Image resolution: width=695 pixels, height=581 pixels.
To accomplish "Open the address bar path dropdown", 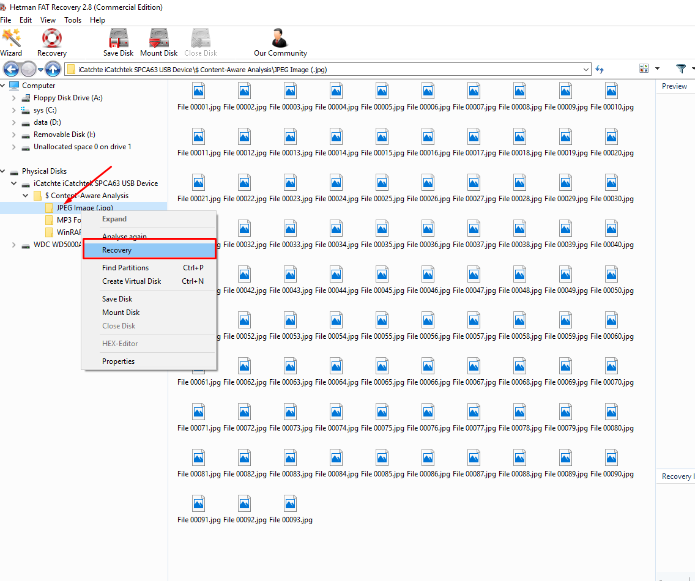I will (x=586, y=69).
